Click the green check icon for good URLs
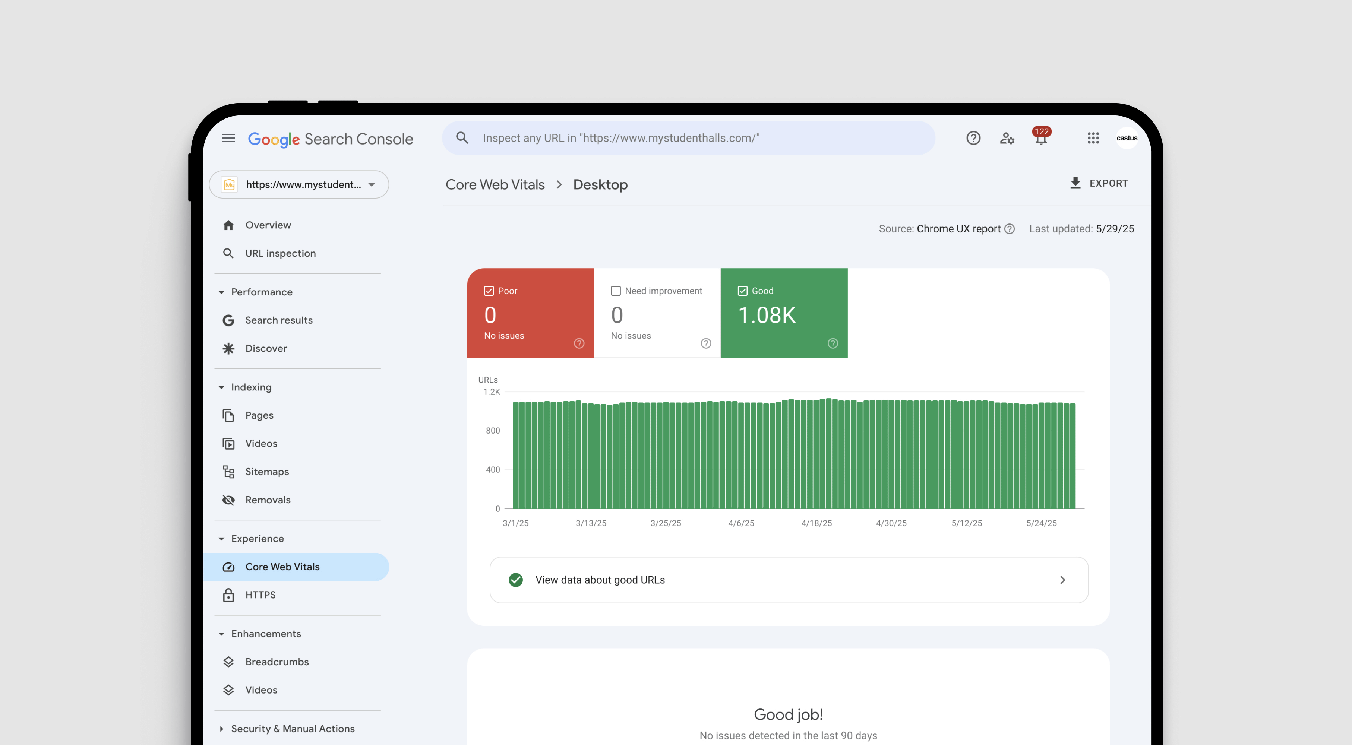The image size is (1352, 745). pos(515,580)
